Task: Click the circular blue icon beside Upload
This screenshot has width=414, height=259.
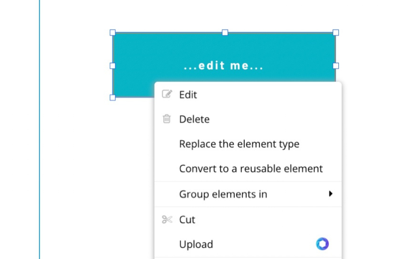Action: click(322, 244)
